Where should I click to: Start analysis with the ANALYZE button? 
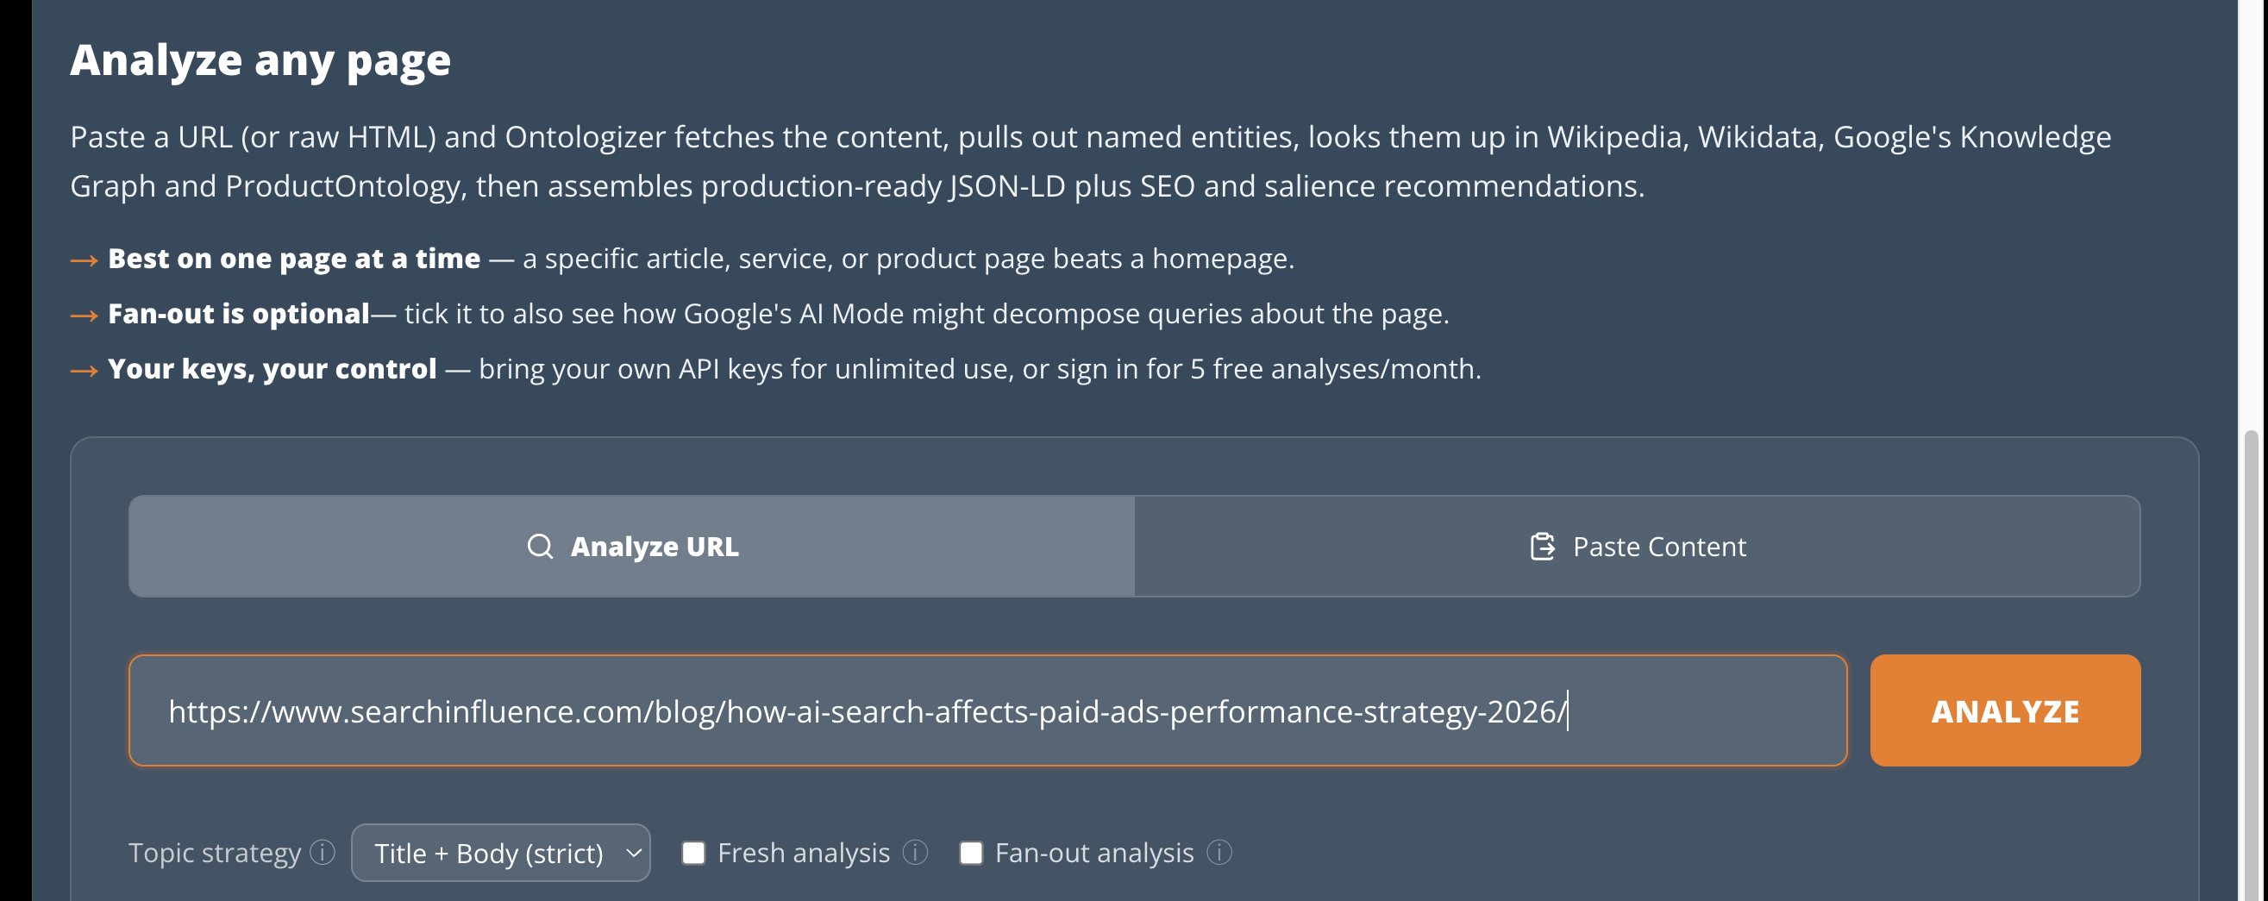point(2005,711)
